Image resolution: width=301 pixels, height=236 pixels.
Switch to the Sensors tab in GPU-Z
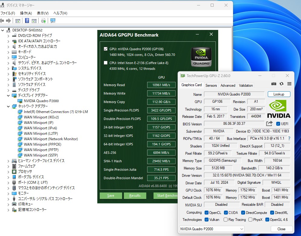(211, 86)
